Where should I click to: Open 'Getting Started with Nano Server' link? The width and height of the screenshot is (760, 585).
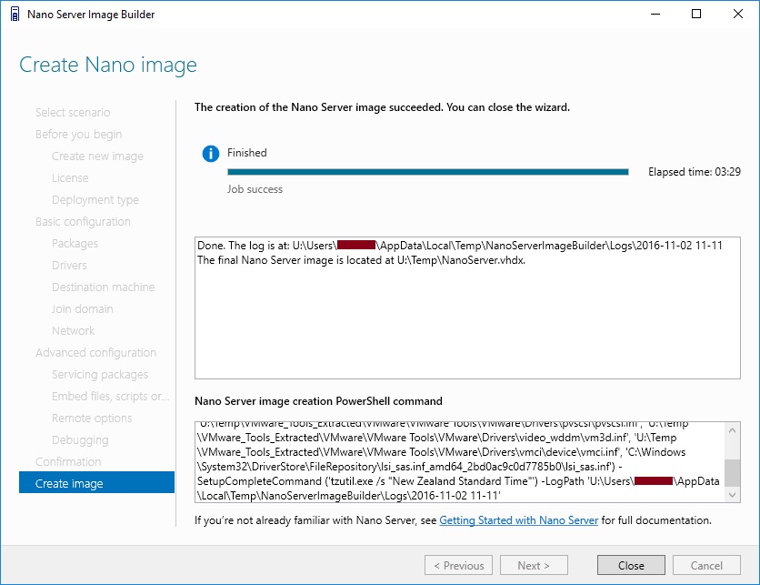(518, 520)
